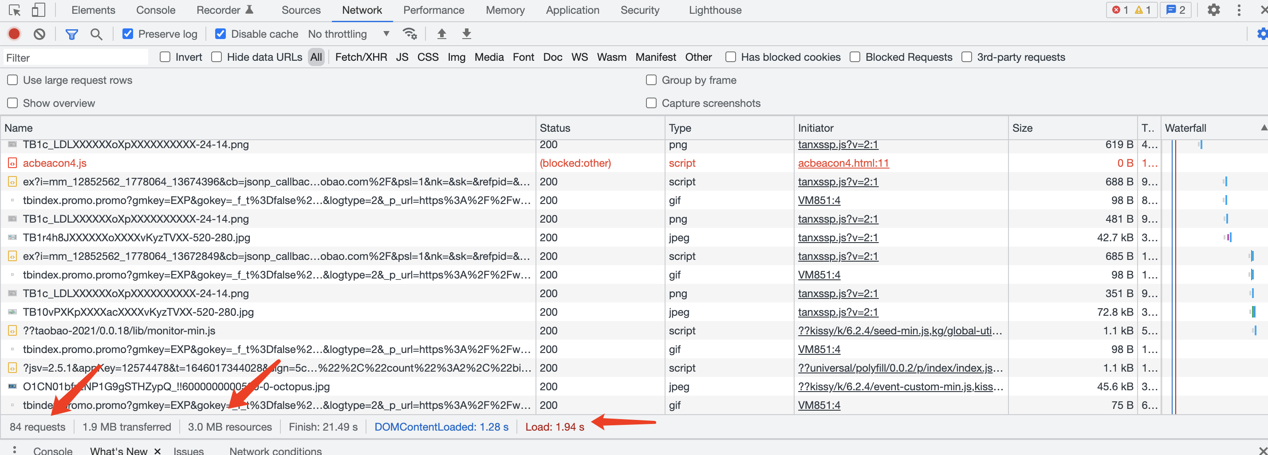Open the Application tab
1268x455 pixels.
(572, 10)
